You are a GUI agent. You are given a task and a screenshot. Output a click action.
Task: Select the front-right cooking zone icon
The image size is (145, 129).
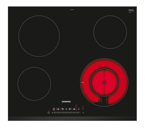pyautogui.click(x=74, y=109)
